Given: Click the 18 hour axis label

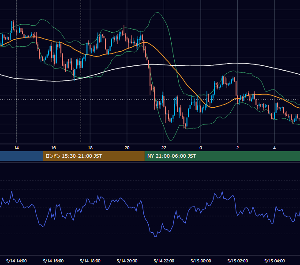Looking at the screenshot, I should (90, 148).
